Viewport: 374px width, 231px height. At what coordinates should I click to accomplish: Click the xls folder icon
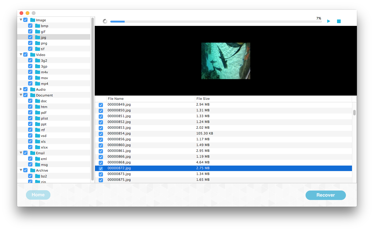click(38, 142)
